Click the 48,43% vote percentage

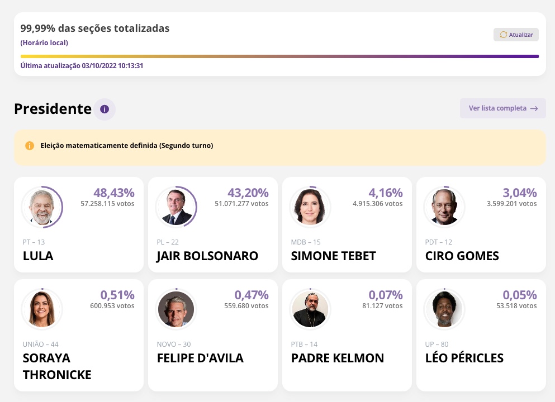pos(114,193)
